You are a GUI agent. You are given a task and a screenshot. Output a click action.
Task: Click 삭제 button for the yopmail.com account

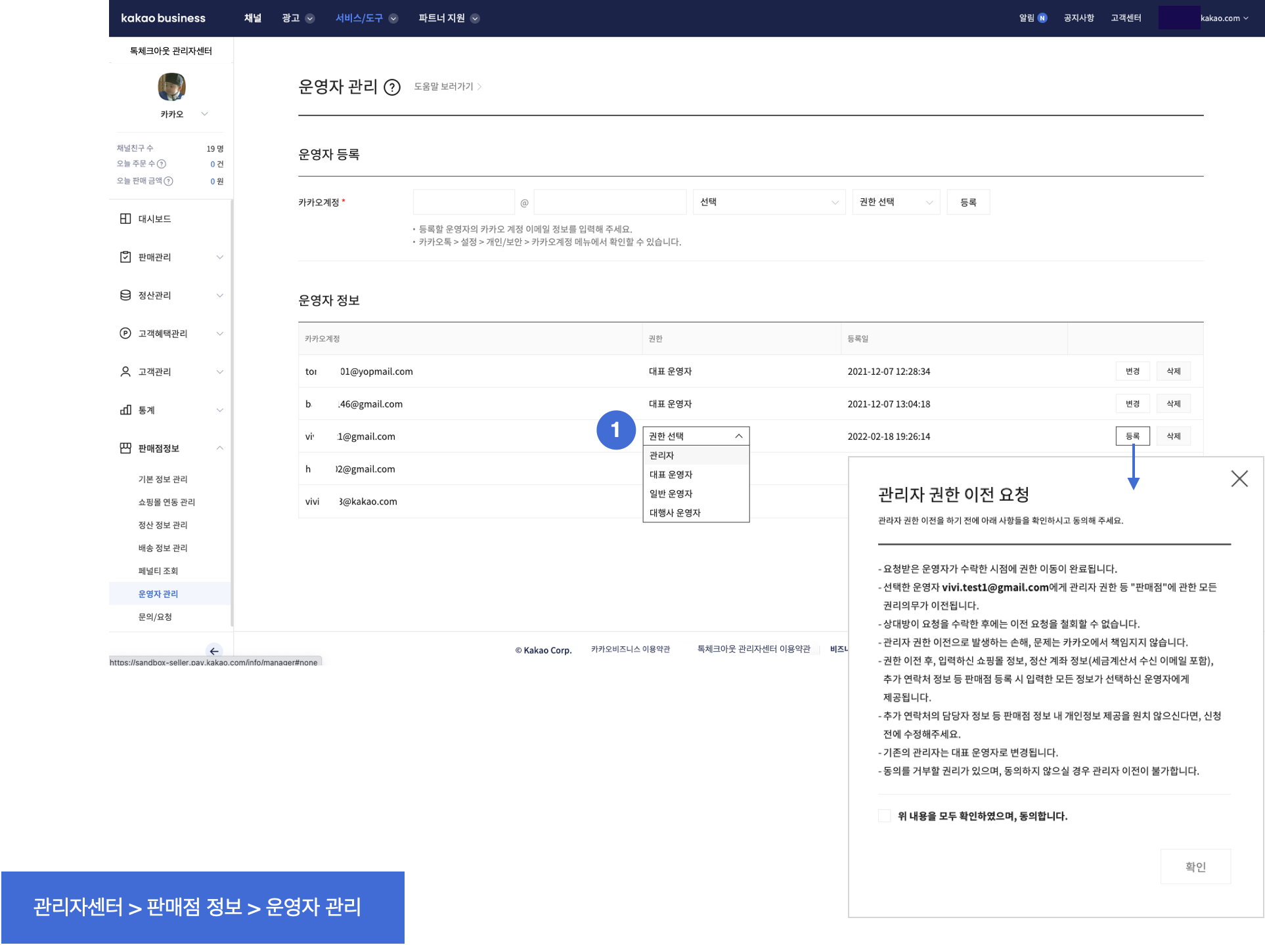click(1173, 371)
